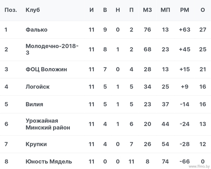Click the Н draws column header
This screenshot has height=169, width=211.
(118, 10)
